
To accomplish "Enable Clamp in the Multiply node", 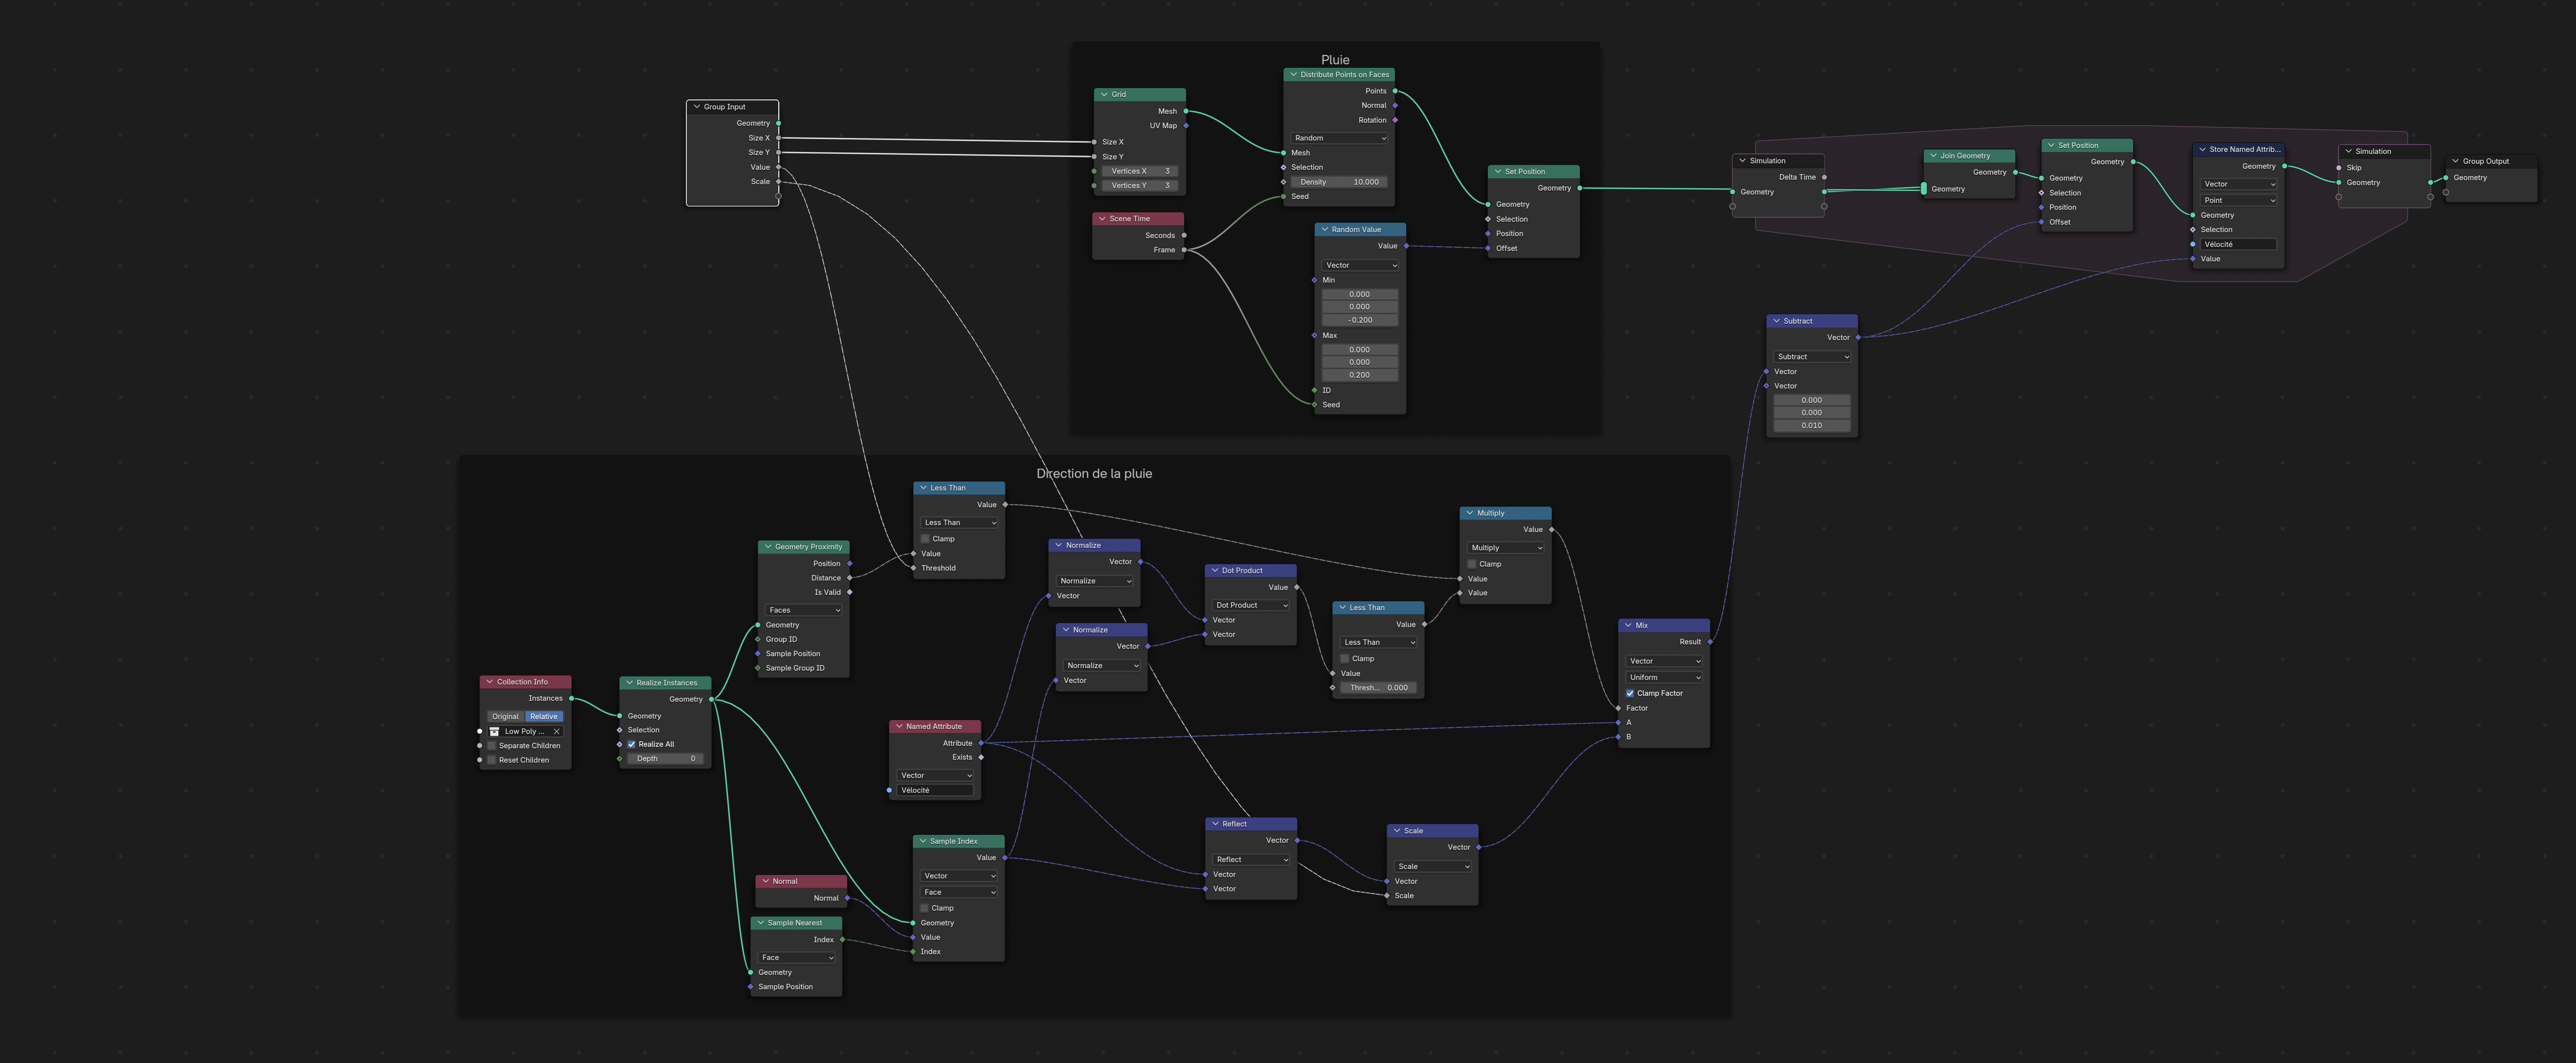I will pos(1472,564).
